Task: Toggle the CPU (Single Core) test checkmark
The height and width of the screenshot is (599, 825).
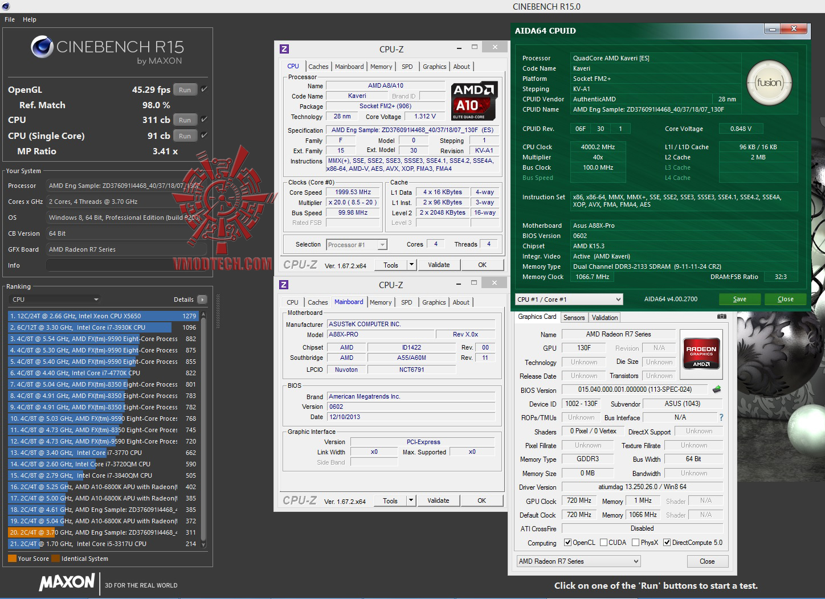Action: 204,135
